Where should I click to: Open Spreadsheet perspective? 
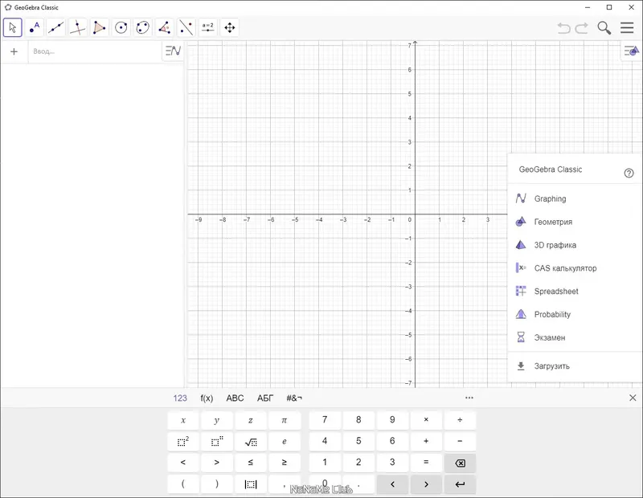pyautogui.click(x=574, y=292)
